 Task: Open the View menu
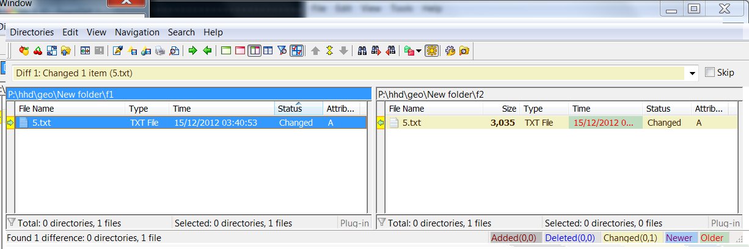(x=97, y=32)
